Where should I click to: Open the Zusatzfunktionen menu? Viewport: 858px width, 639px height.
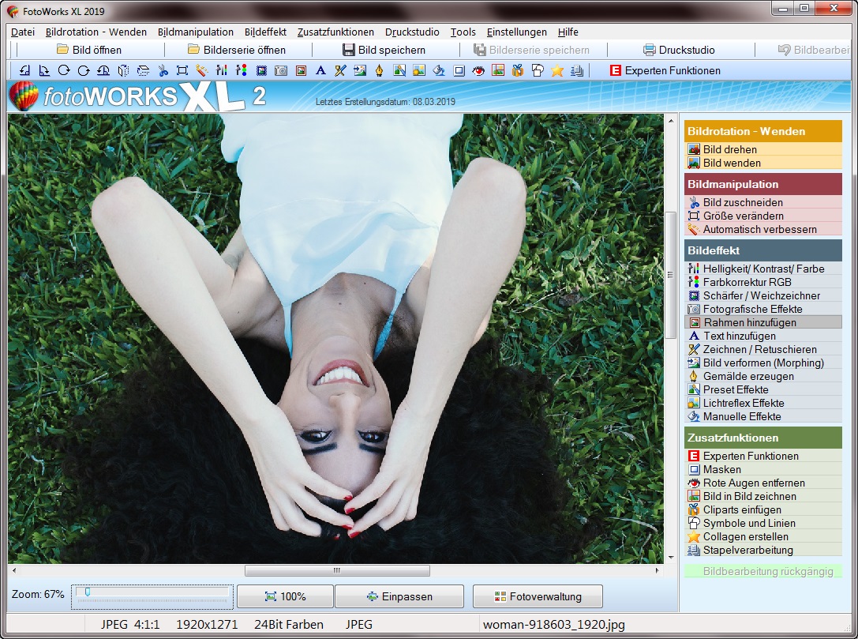335,32
